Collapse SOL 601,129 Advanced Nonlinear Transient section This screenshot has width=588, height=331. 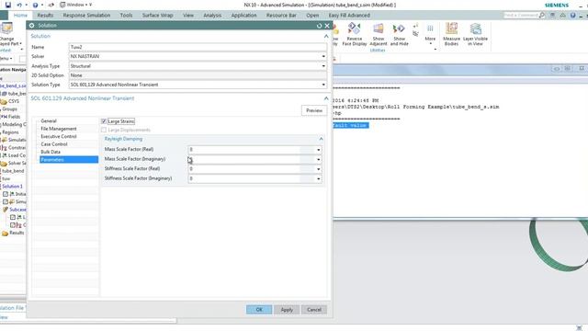click(326, 98)
